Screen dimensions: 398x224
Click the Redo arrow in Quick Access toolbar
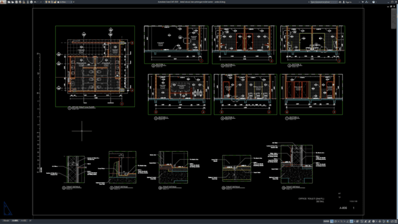tap(41, 2)
